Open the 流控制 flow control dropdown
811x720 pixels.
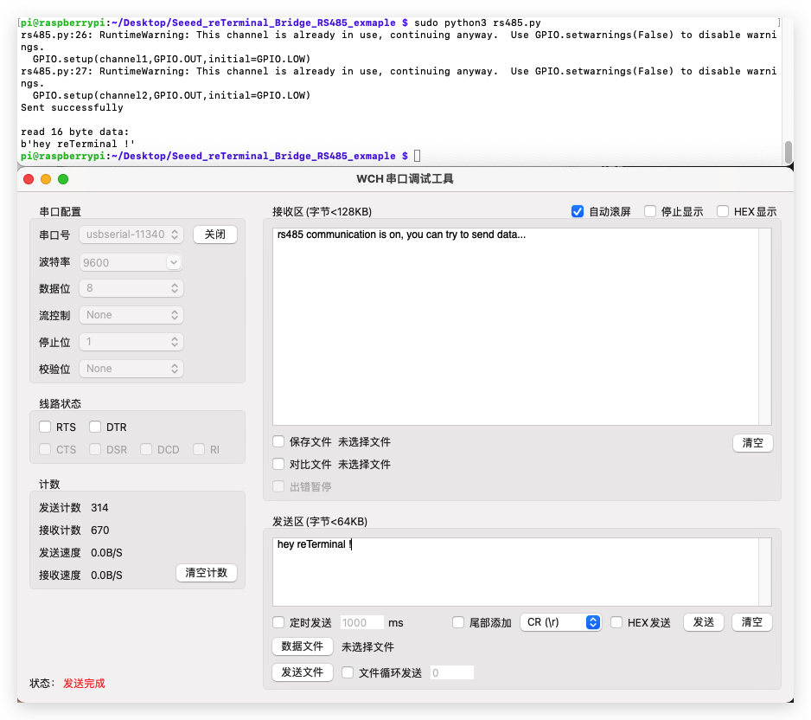[x=131, y=315]
